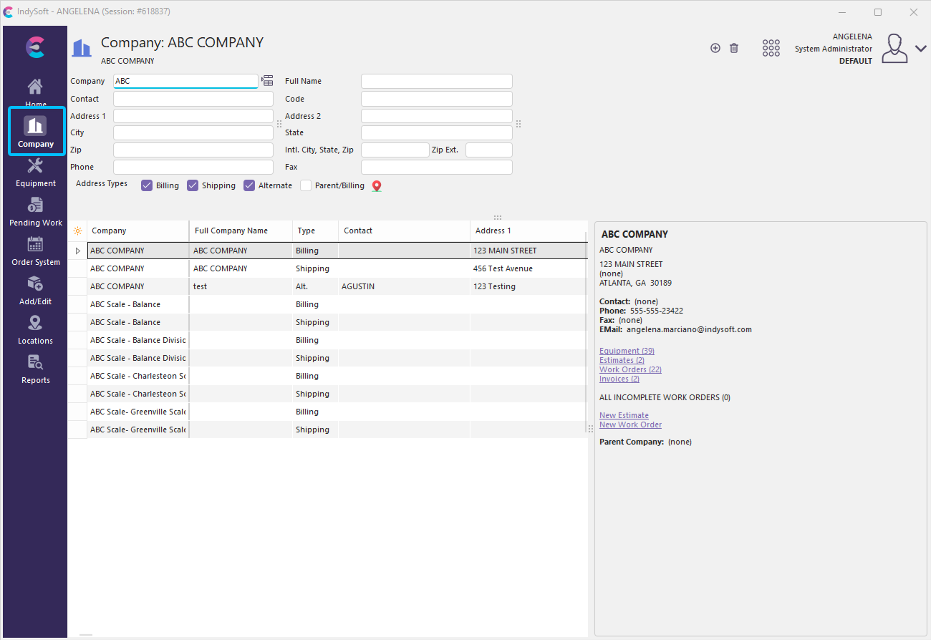Open the nine-dot apps grid icon

tap(771, 48)
